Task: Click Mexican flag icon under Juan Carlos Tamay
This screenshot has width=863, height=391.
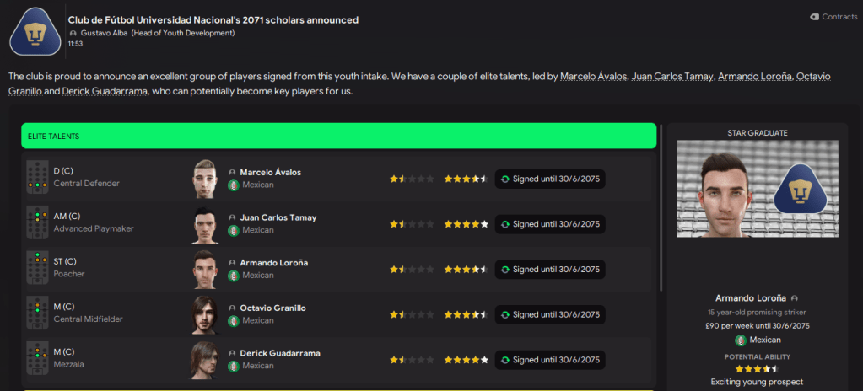Action: tap(233, 230)
